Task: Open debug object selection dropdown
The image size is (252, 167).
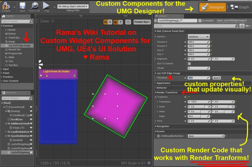Action: 73,6
